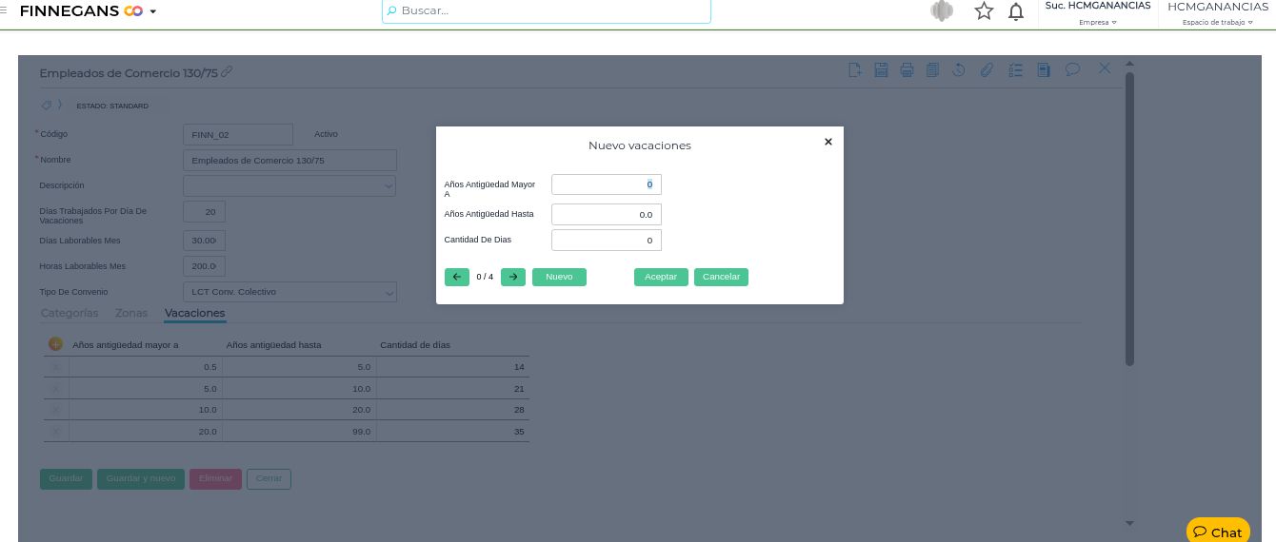The image size is (1276, 542).
Task: Go to previous record with left arrow
Action: [x=457, y=277]
